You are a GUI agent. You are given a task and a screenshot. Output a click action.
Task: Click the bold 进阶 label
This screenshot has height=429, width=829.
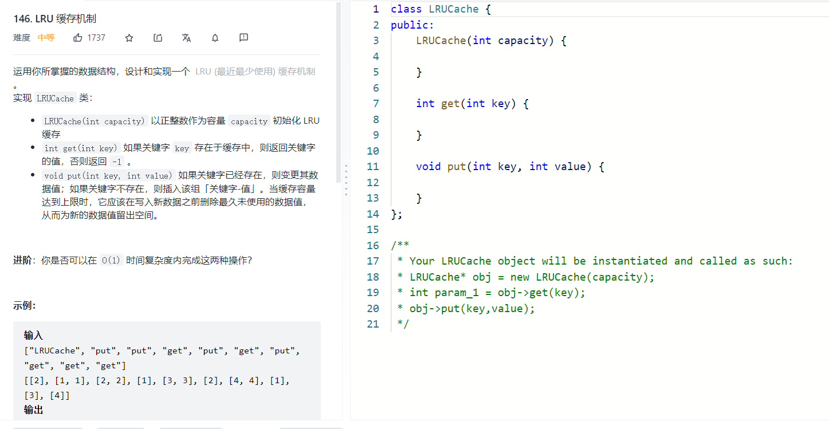click(22, 260)
